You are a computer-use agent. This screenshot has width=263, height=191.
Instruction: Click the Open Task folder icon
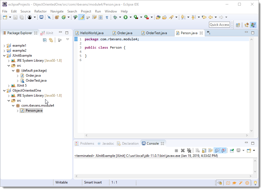pos(165,17)
